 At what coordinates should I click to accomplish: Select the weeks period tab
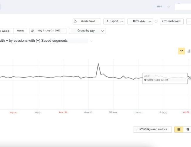pyautogui.click(x=6, y=31)
